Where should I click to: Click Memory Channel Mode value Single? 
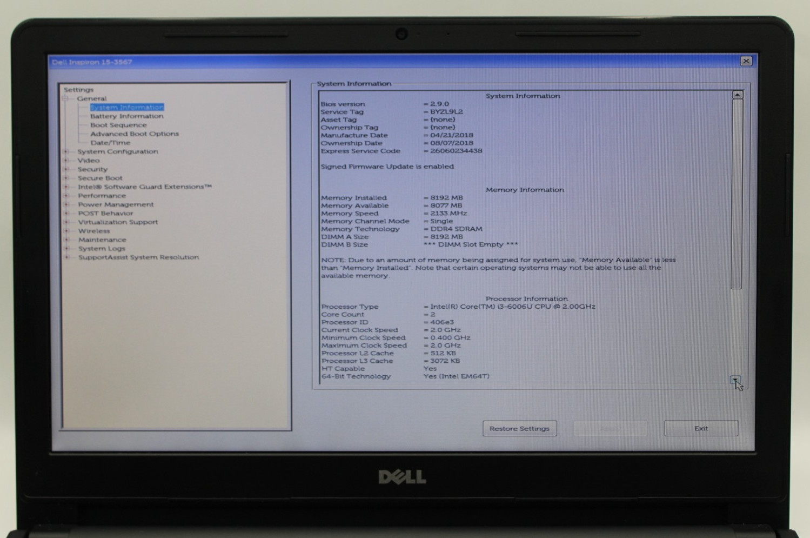(x=441, y=221)
